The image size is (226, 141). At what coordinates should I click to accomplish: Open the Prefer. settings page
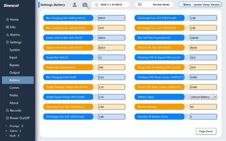coord(14,95)
